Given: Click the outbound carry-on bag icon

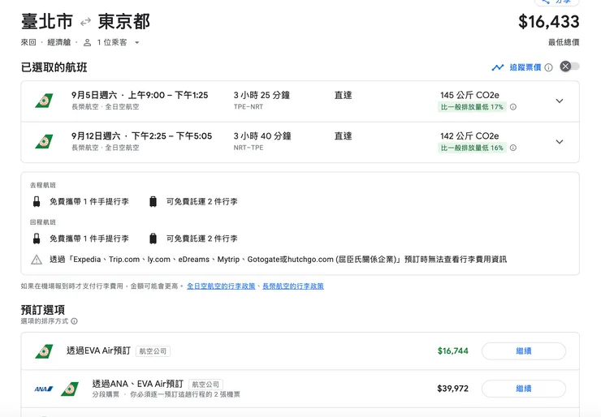Looking at the screenshot, I should point(37,201).
